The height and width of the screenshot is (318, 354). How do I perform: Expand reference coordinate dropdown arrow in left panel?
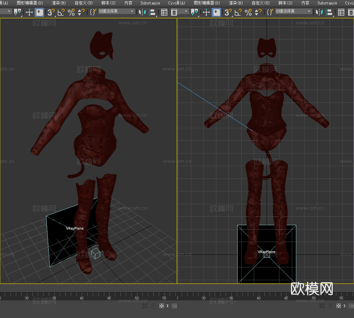click(9, 11)
